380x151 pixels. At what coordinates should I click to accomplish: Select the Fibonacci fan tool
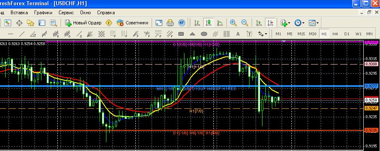click(x=135, y=34)
